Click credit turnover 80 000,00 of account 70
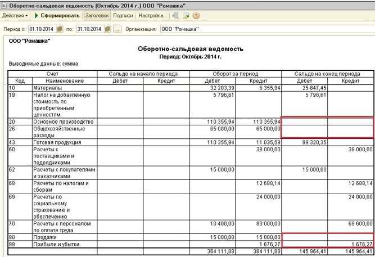The image size is (375, 257). pyautogui.click(x=268, y=224)
